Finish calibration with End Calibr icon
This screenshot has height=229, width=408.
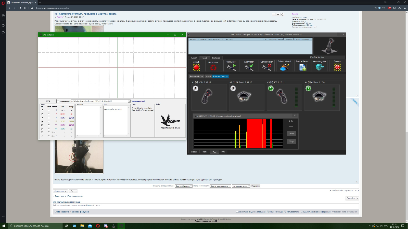(x=249, y=67)
